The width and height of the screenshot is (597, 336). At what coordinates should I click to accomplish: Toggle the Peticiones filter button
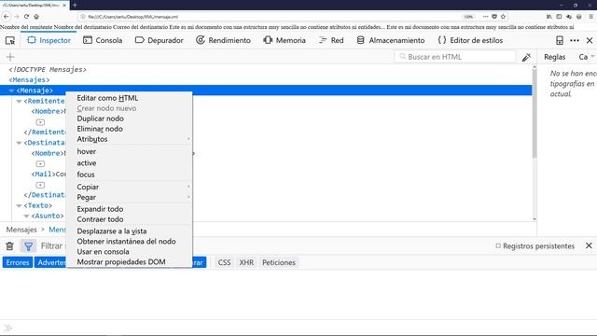coord(279,262)
